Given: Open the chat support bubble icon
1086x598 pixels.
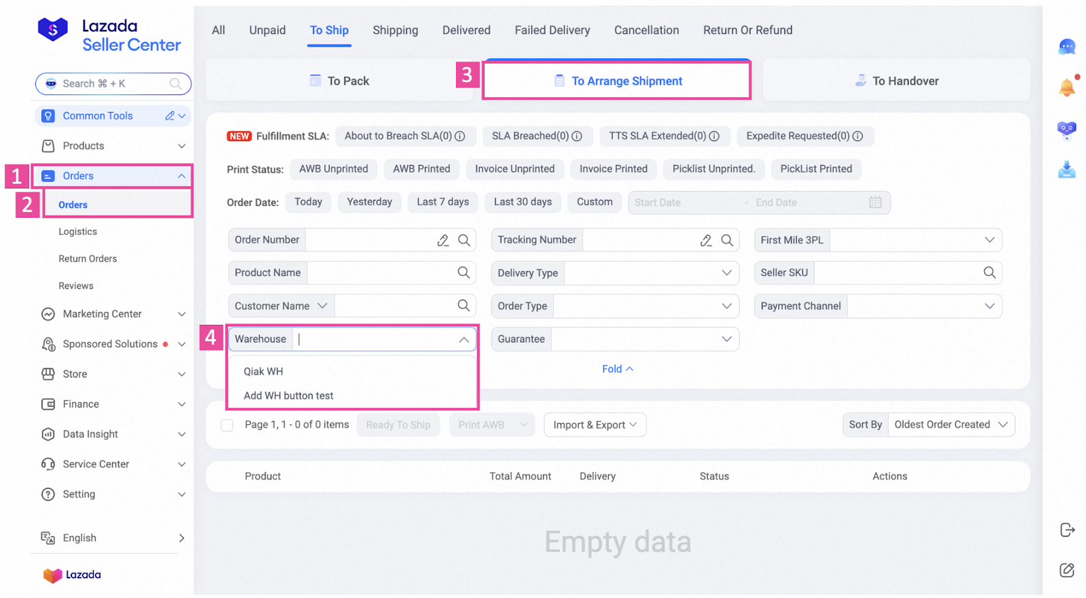Looking at the screenshot, I should (x=1066, y=47).
